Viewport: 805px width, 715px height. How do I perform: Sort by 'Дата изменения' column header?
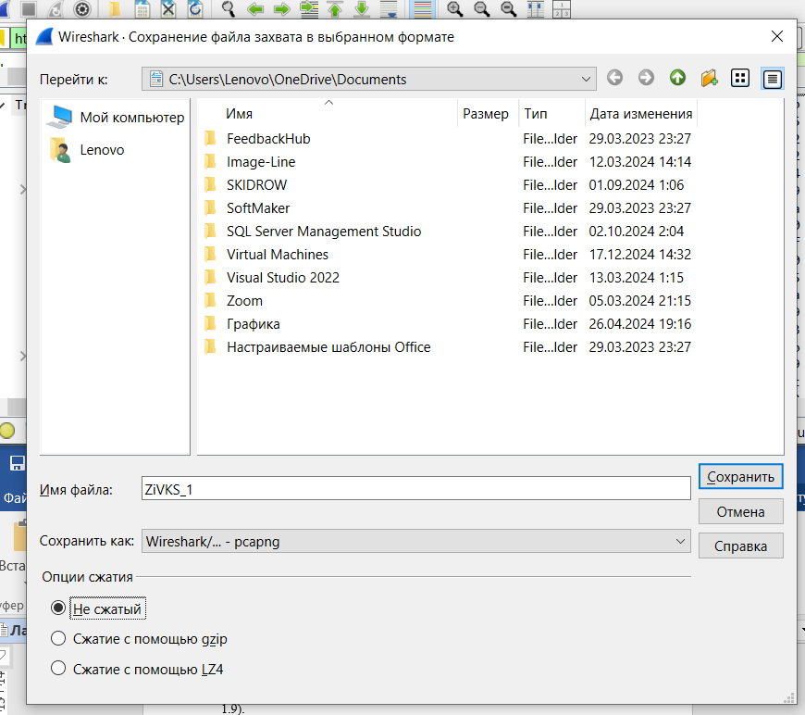click(x=641, y=114)
